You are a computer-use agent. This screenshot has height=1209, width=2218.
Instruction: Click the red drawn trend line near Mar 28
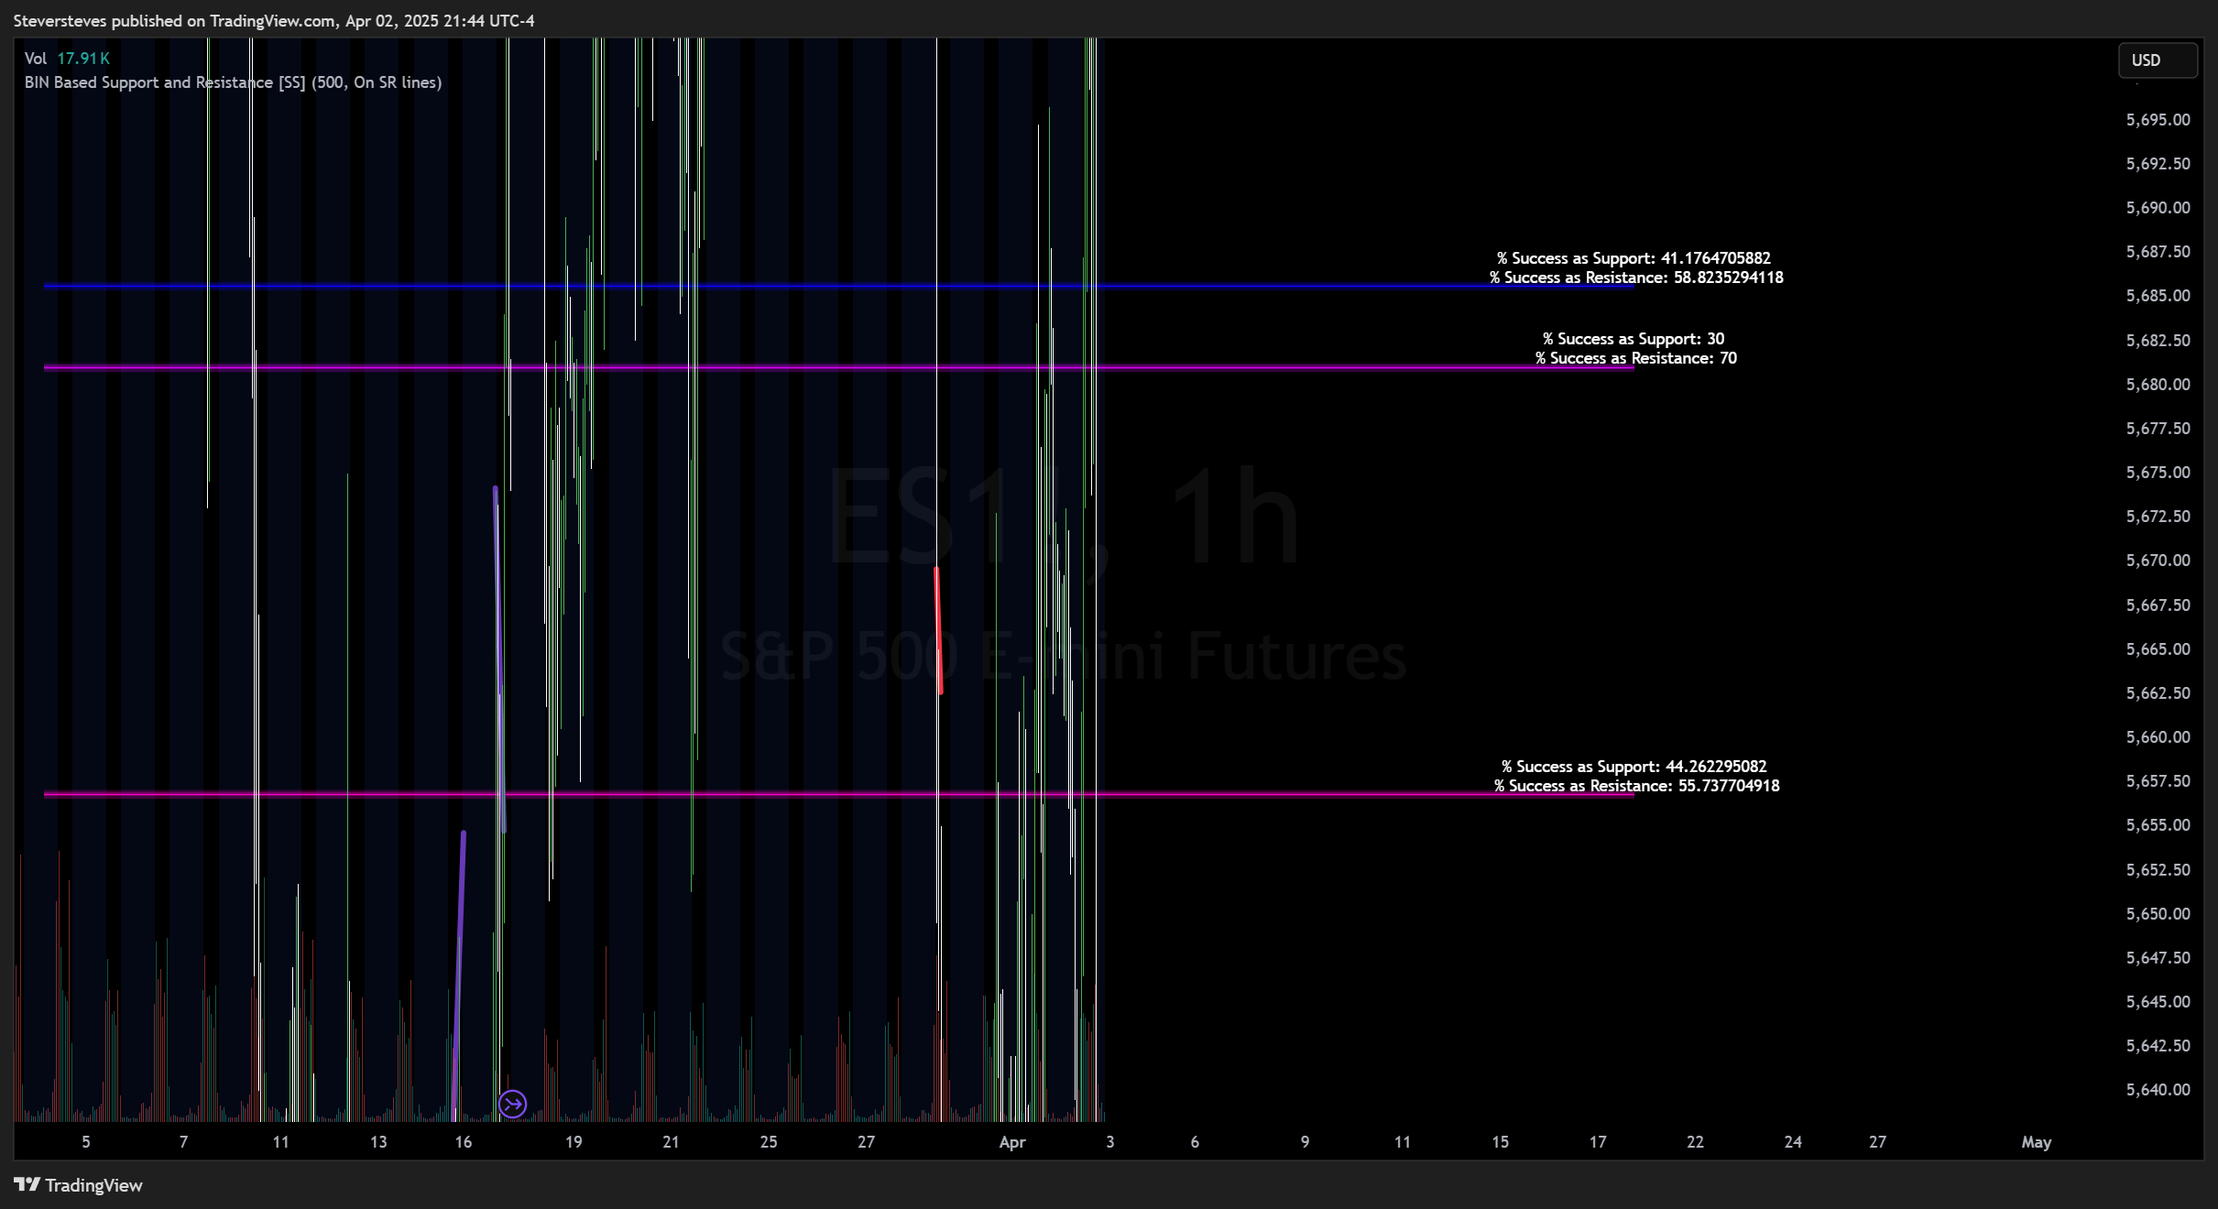tap(938, 630)
